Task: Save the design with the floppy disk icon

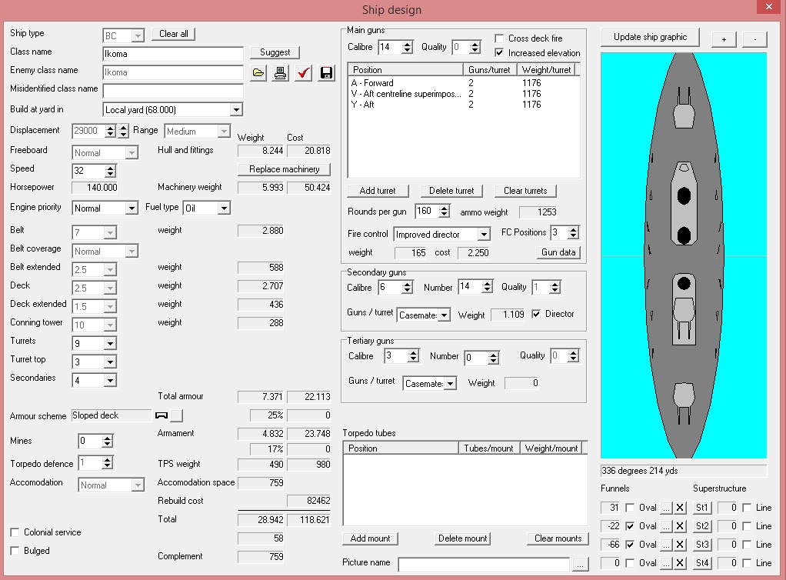Action: point(326,73)
